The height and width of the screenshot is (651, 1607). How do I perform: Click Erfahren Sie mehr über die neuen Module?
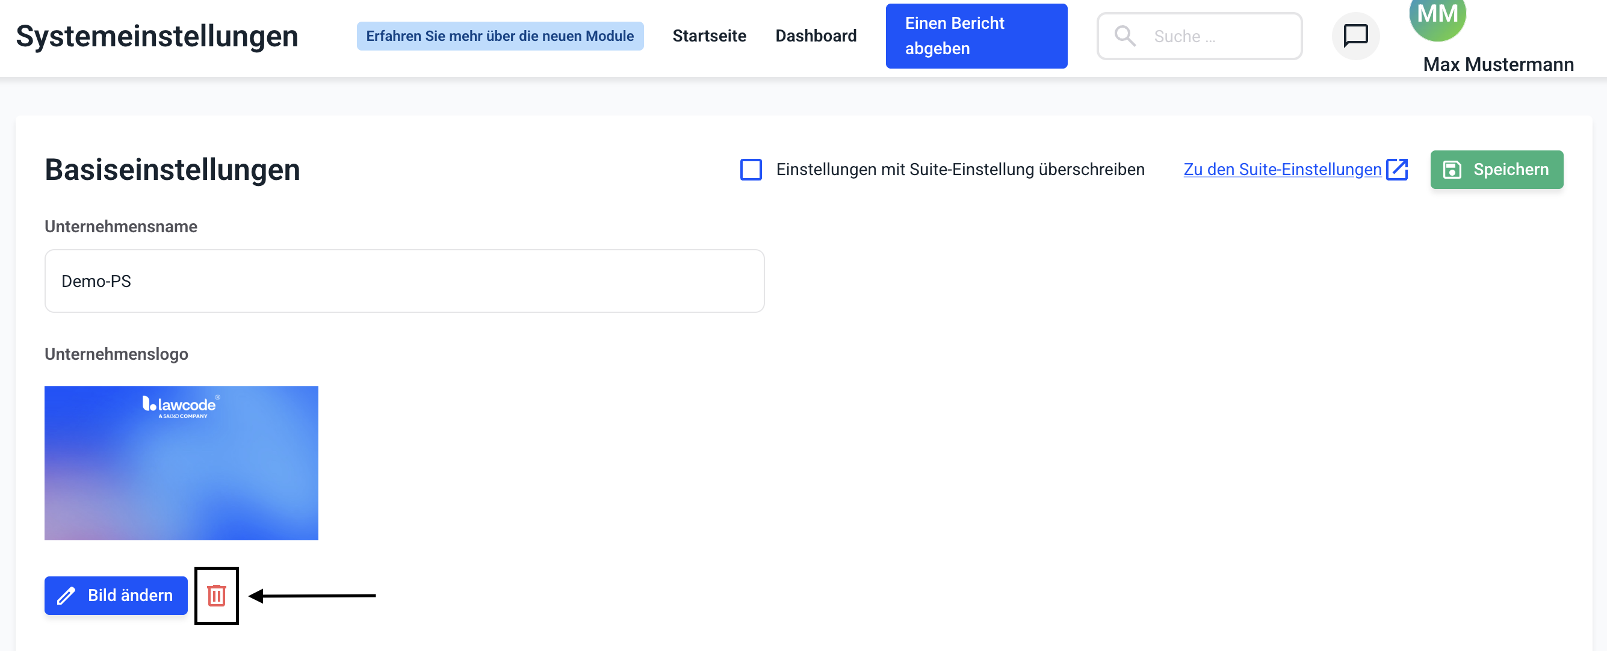pos(500,36)
